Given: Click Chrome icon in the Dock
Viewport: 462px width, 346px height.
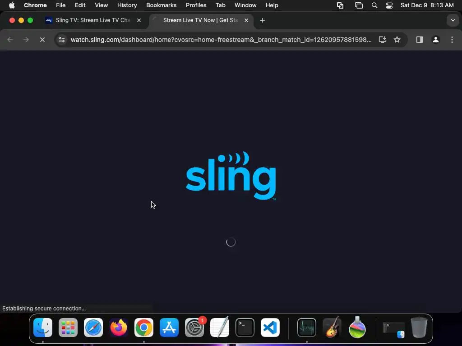Looking at the screenshot, I should (x=144, y=328).
